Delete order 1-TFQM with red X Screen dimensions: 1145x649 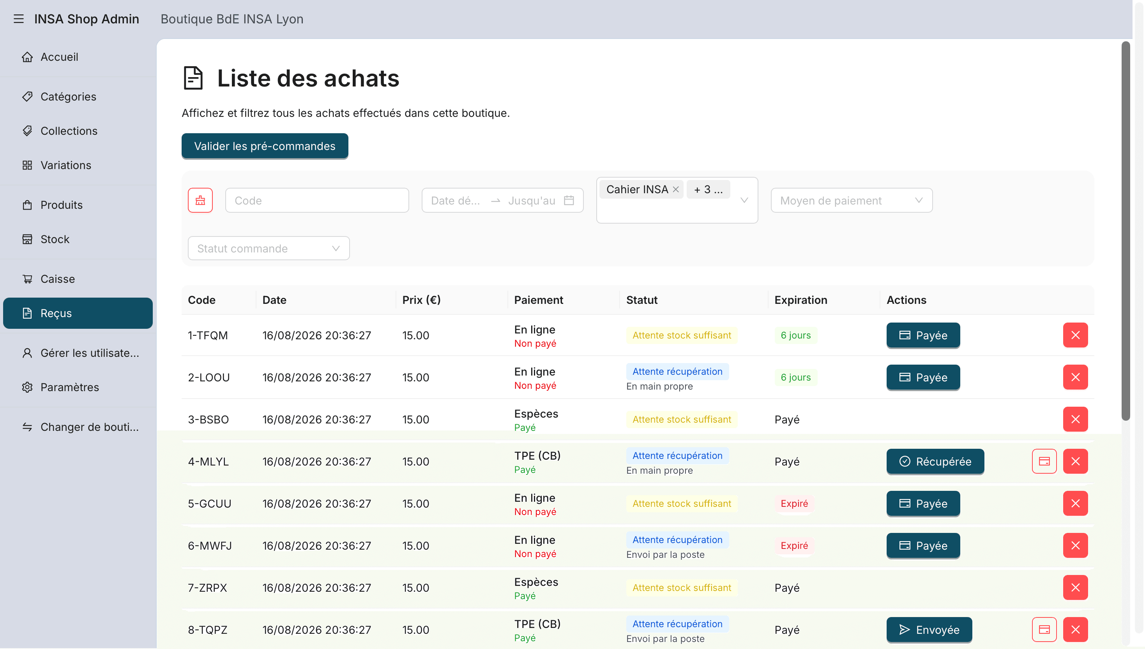click(1076, 335)
